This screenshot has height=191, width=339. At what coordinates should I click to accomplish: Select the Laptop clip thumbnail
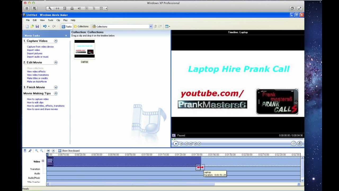tap(84, 49)
